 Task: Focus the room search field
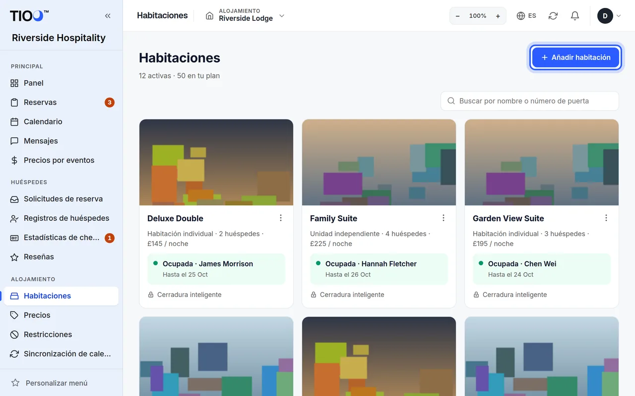coord(530,101)
